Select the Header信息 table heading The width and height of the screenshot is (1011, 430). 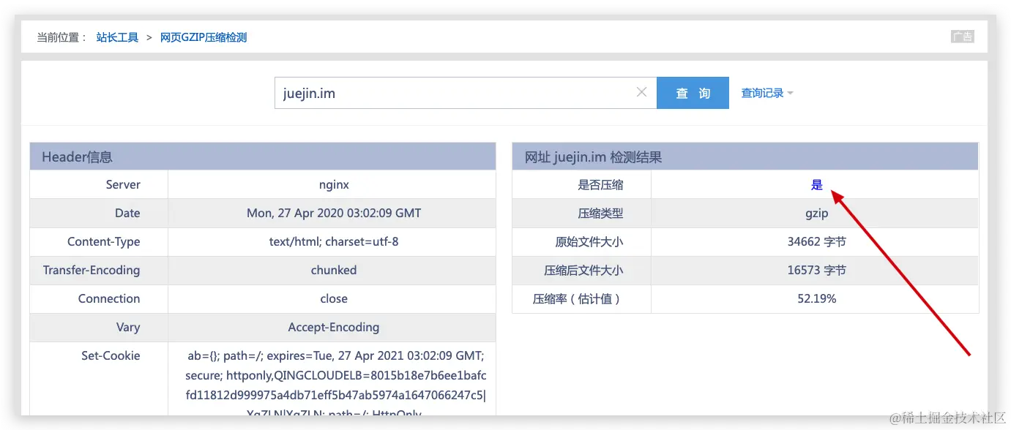77,157
